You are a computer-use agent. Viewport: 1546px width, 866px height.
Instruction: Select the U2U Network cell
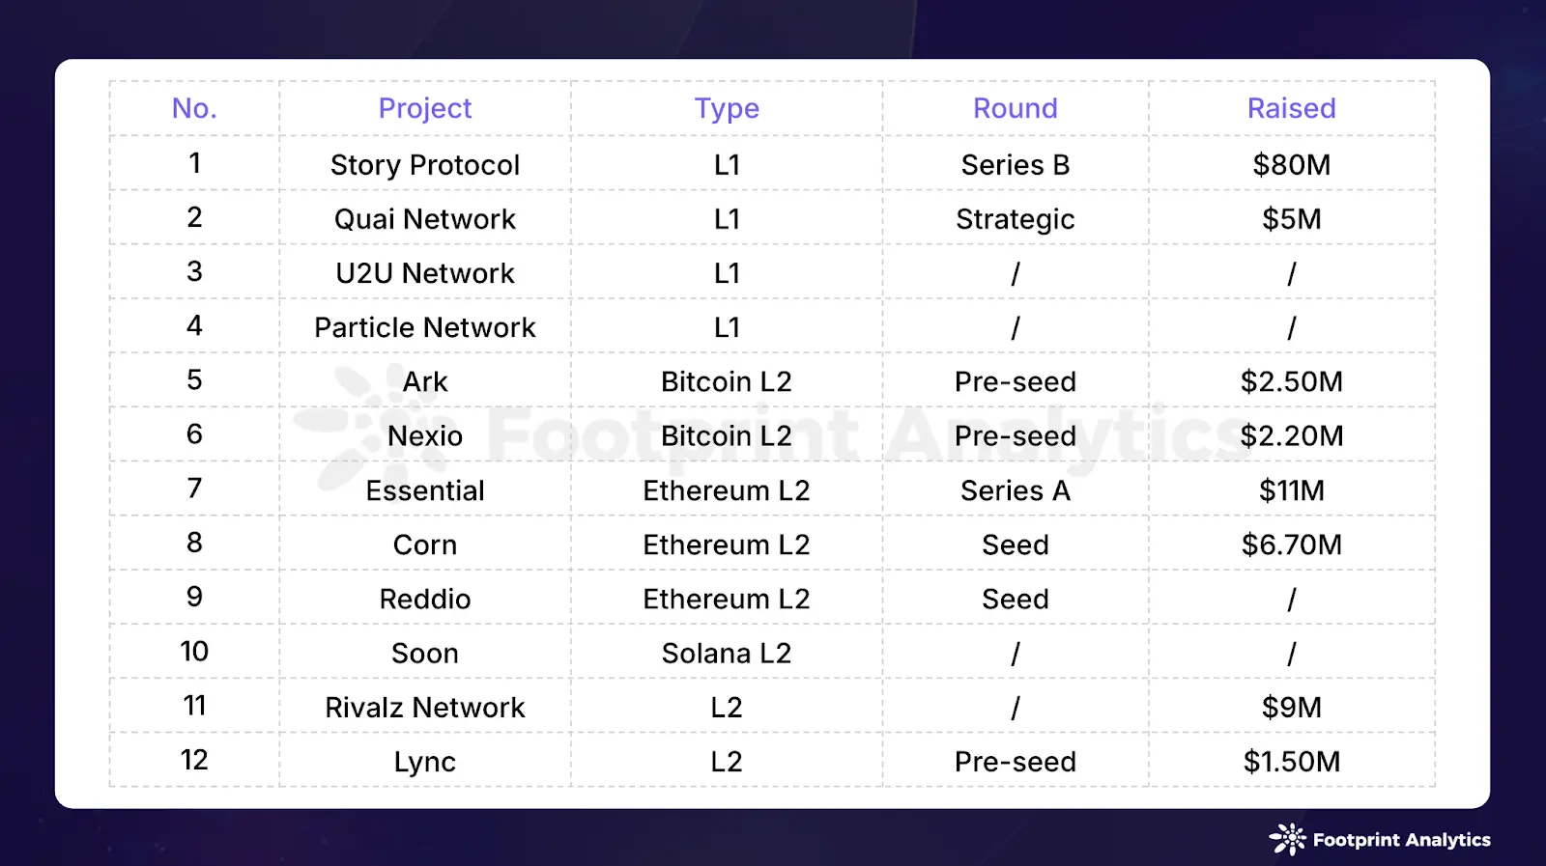[x=425, y=273]
